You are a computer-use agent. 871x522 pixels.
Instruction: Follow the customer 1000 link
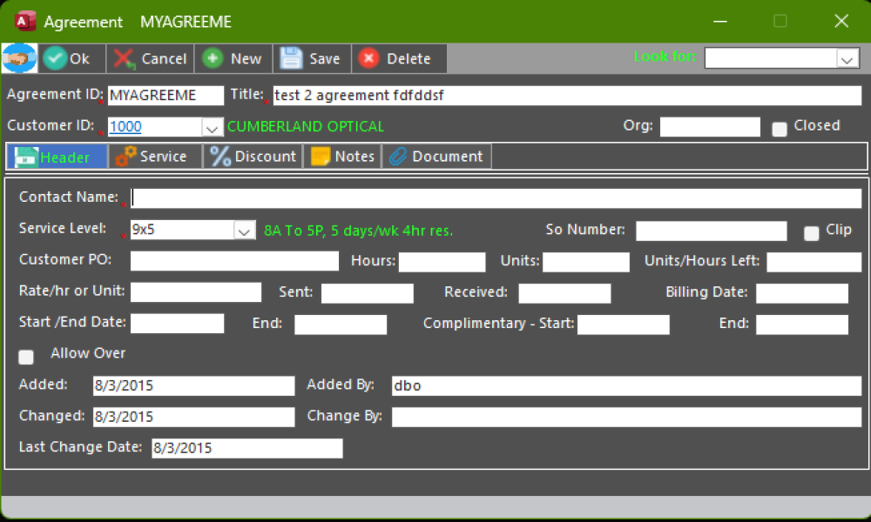125,127
